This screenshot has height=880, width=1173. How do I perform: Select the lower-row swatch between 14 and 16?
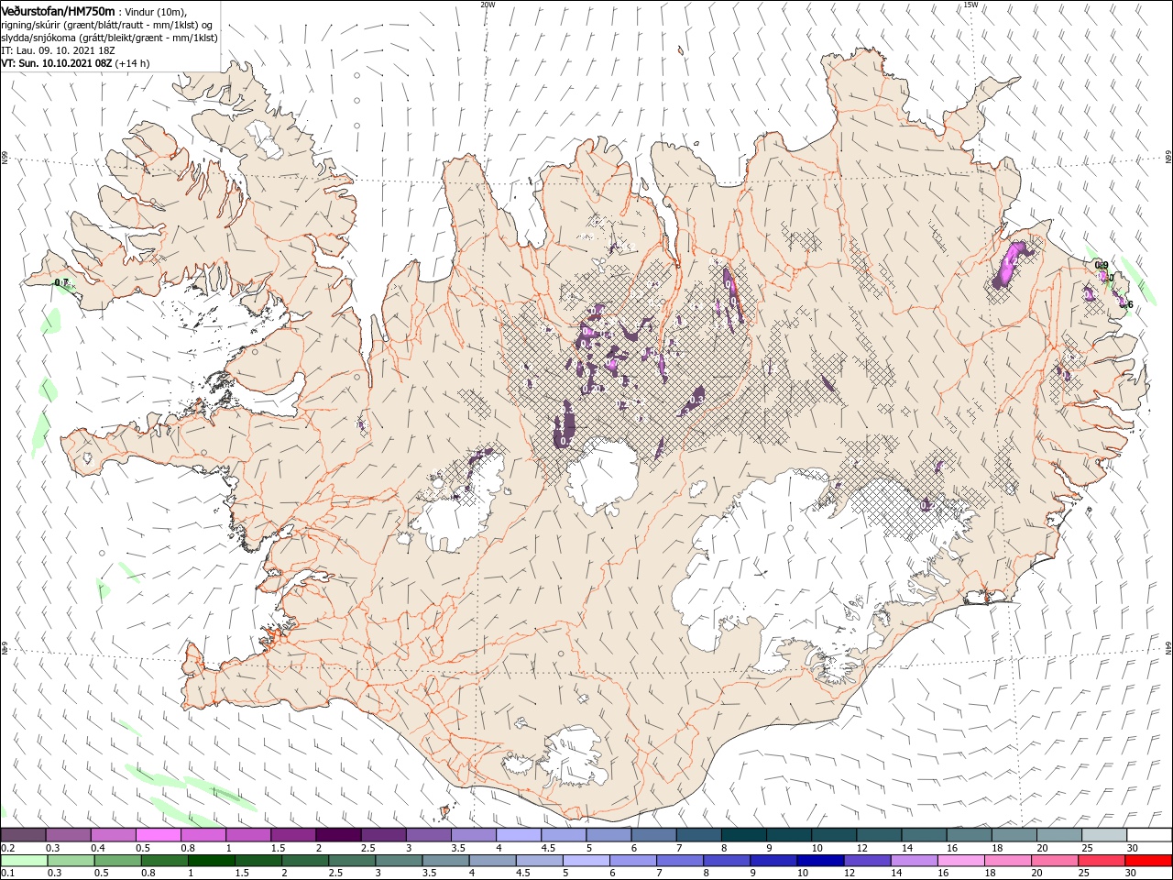coord(914,861)
